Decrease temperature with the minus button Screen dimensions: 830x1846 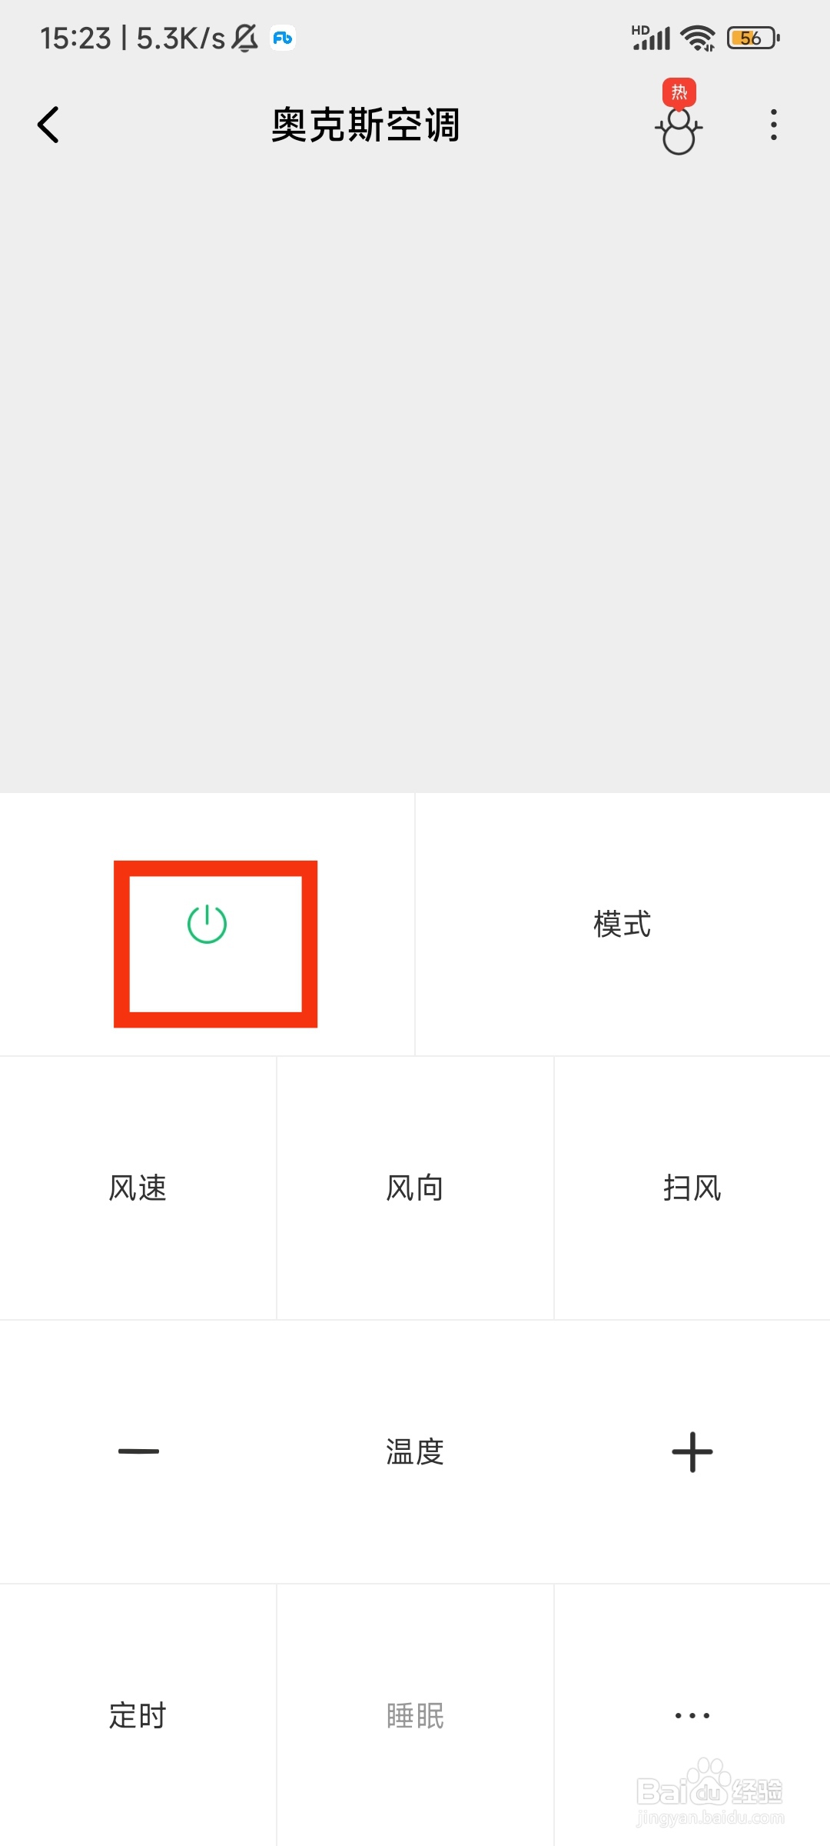point(138,1451)
